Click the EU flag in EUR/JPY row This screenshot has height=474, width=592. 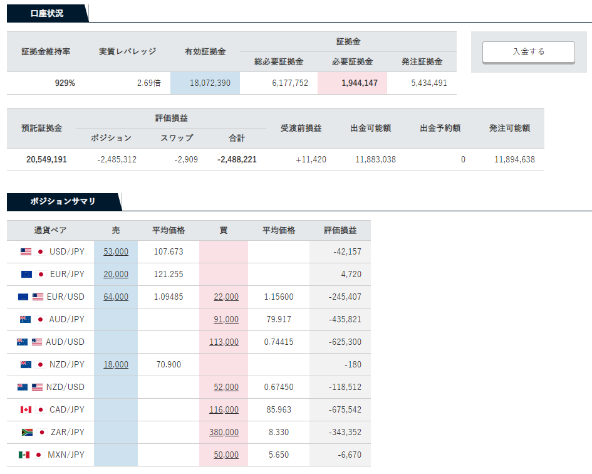(26, 274)
